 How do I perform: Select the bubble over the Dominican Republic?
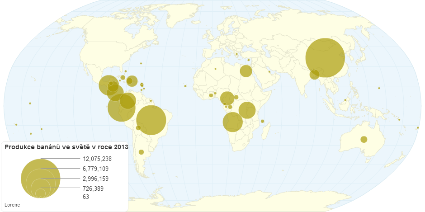pyautogui.click(x=132, y=81)
